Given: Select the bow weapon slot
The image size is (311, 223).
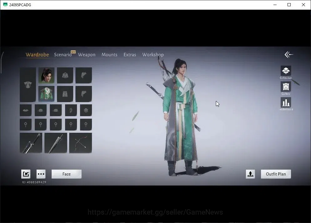Looking at the screenshot, I should coord(80,143).
